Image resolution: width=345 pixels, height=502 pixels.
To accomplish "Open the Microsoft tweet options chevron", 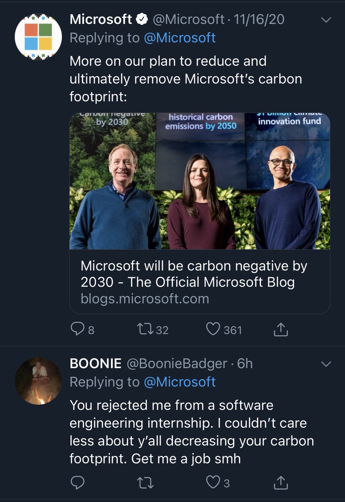I will [325, 20].
